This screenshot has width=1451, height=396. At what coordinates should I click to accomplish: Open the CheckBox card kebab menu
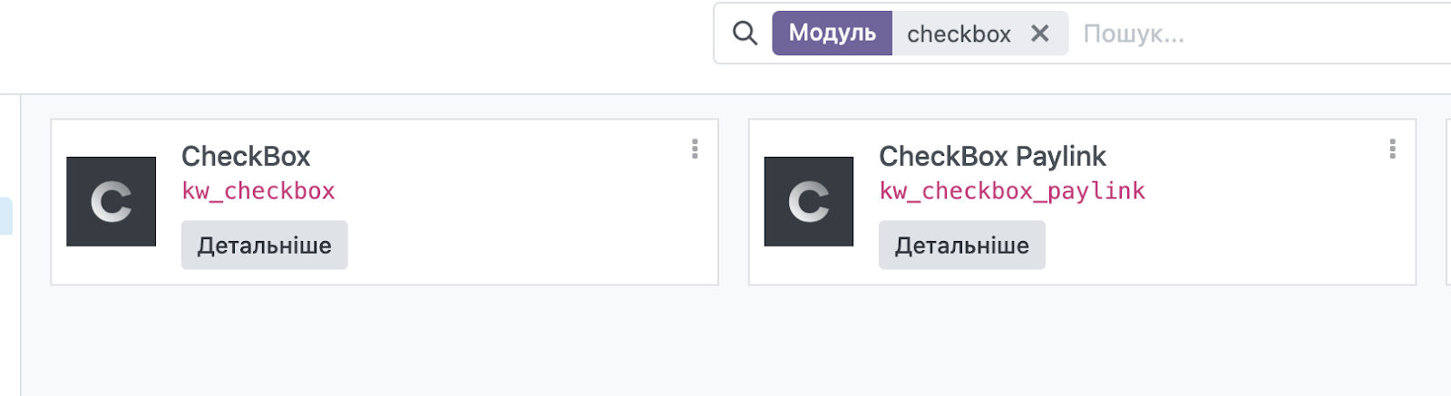pos(695,149)
